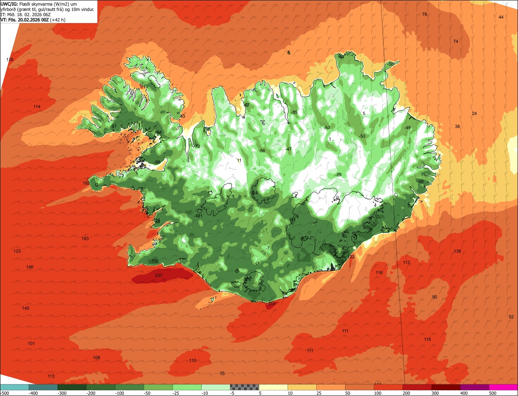The height and width of the screenshot is (396, 518).
Task: Click the value -29 in the eastern highlands
Action: (338, 175)
